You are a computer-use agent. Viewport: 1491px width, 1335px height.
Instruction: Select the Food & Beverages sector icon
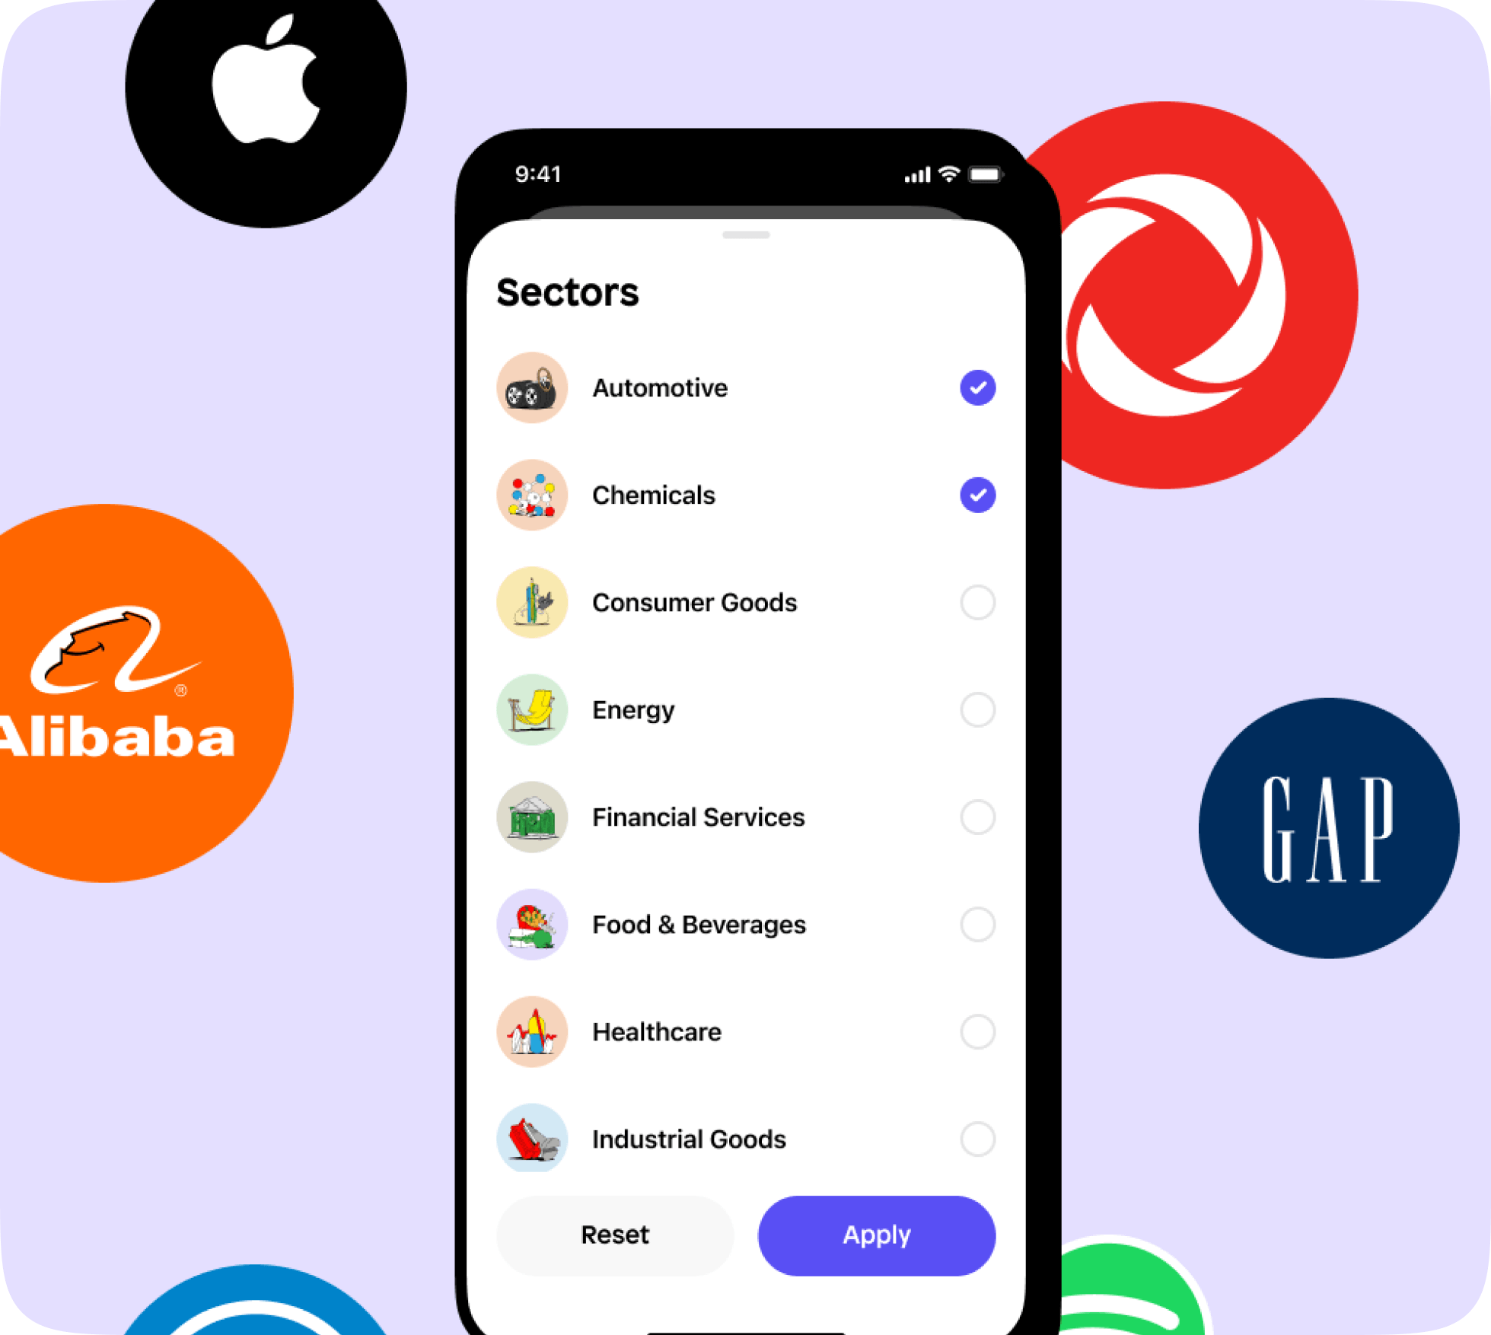click(532, 924)
